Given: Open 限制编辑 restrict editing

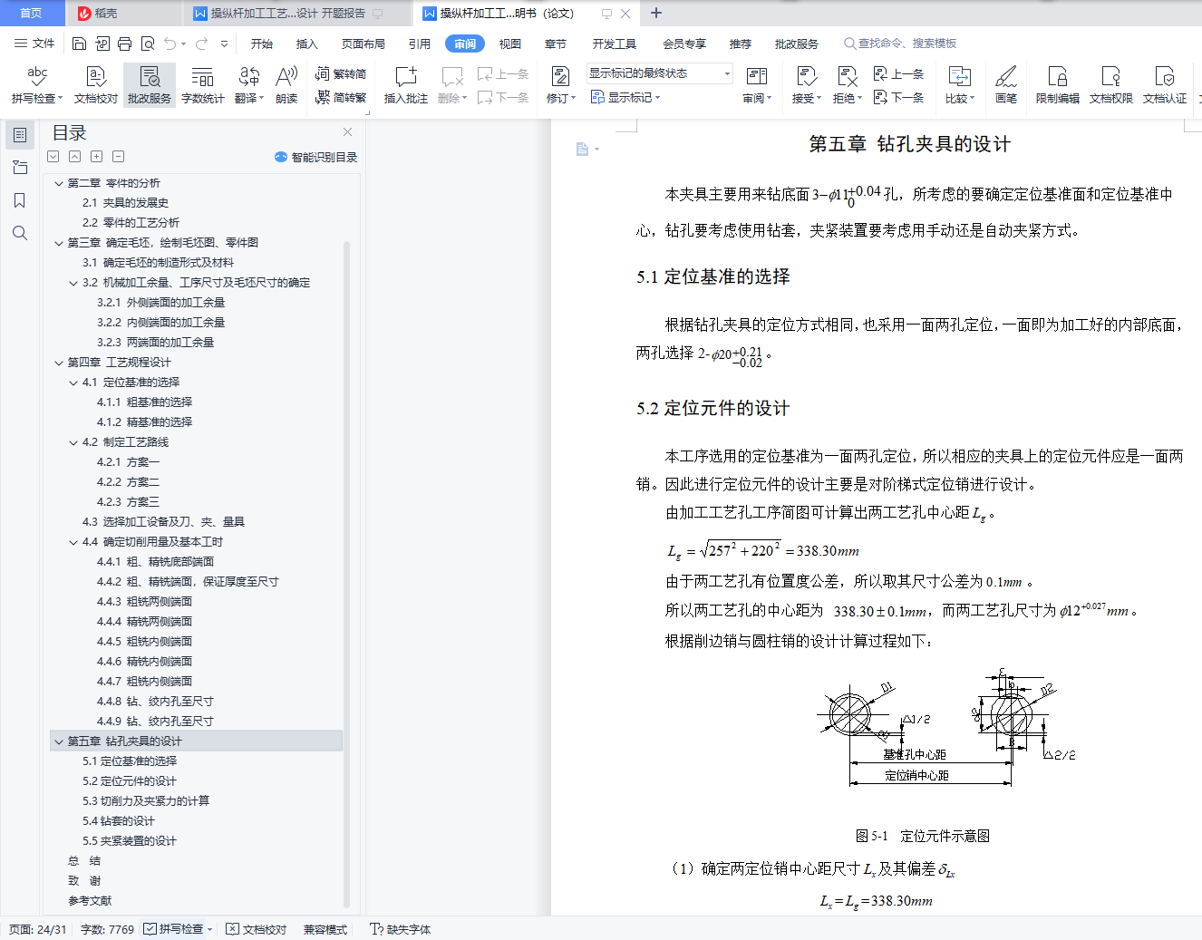Looking at the screenshot, I should point(1058,84).
